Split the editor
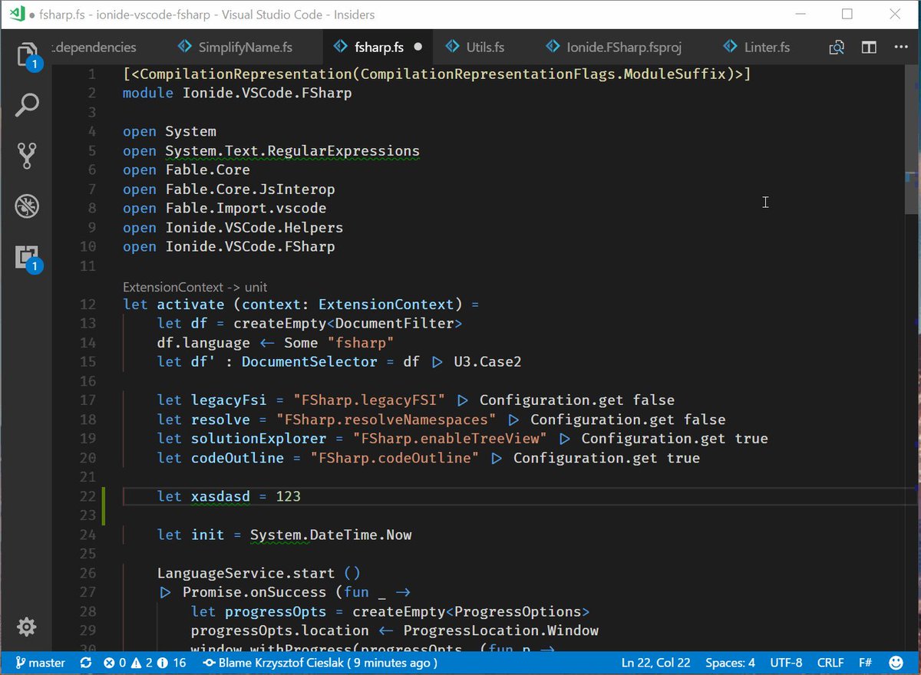Image resolution: width=921 pixels, height=675 pixels. [868, 48]
